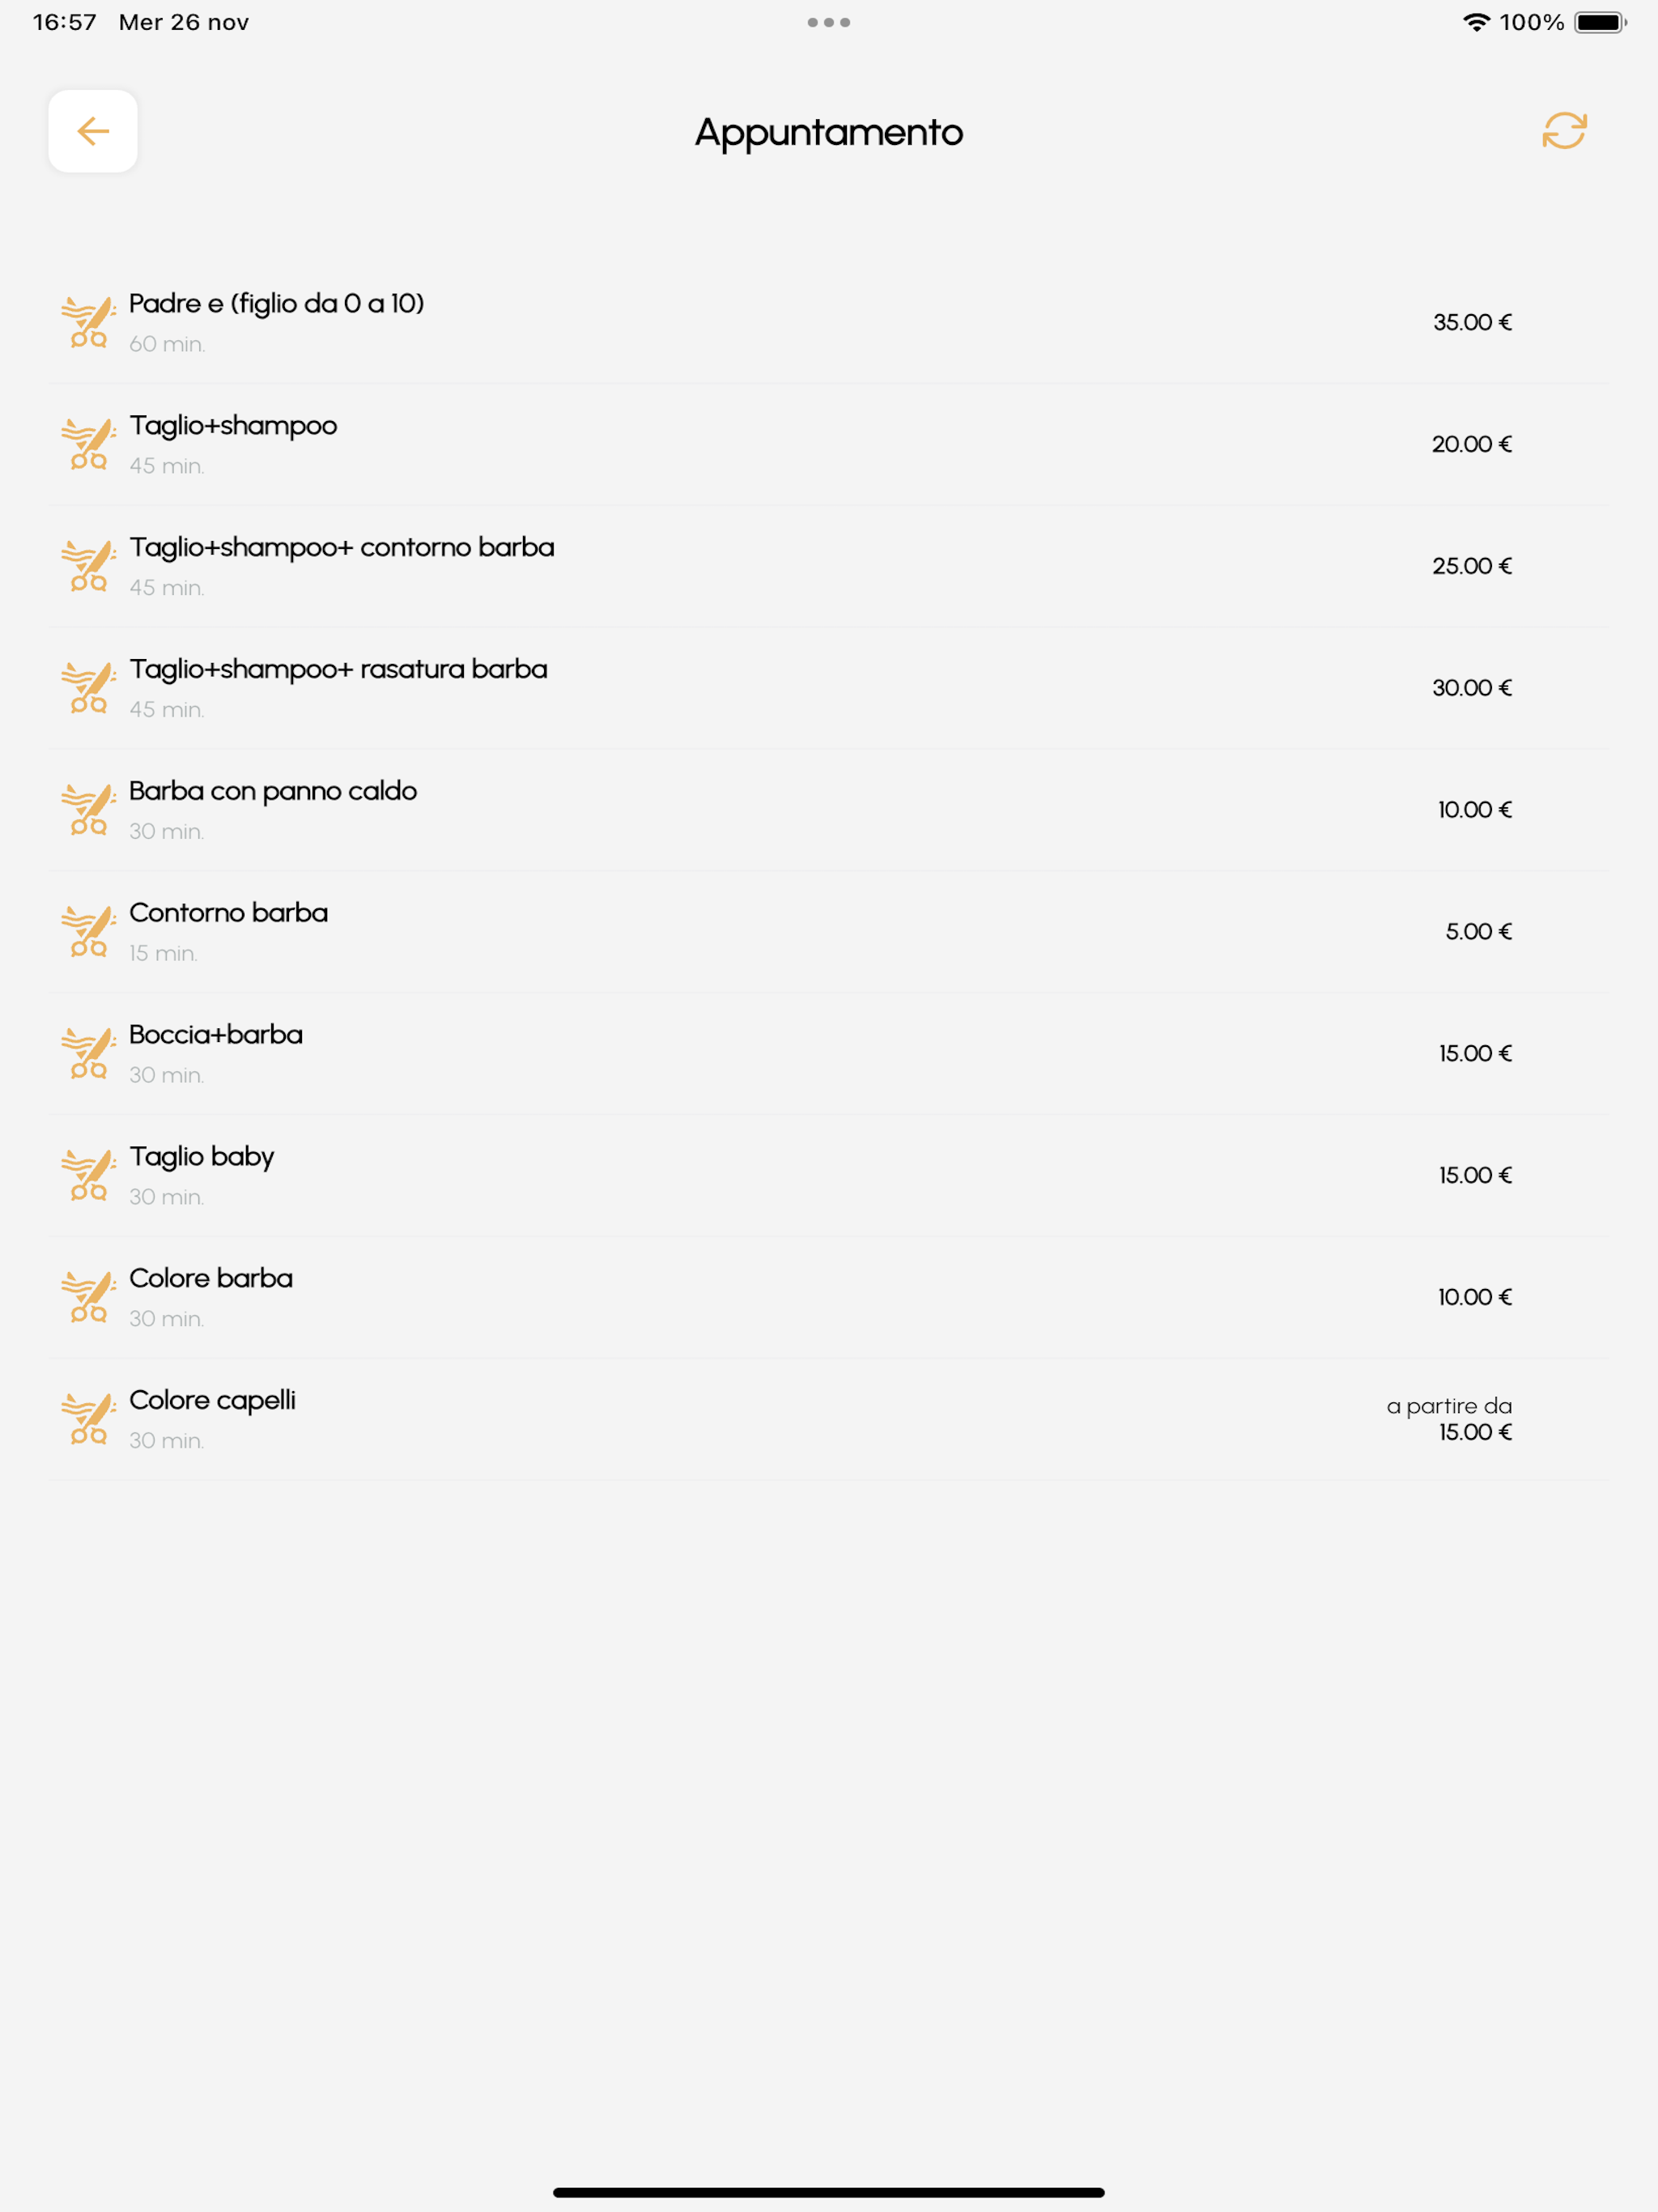Click scissors icon beside Taglio baby

88,1175
